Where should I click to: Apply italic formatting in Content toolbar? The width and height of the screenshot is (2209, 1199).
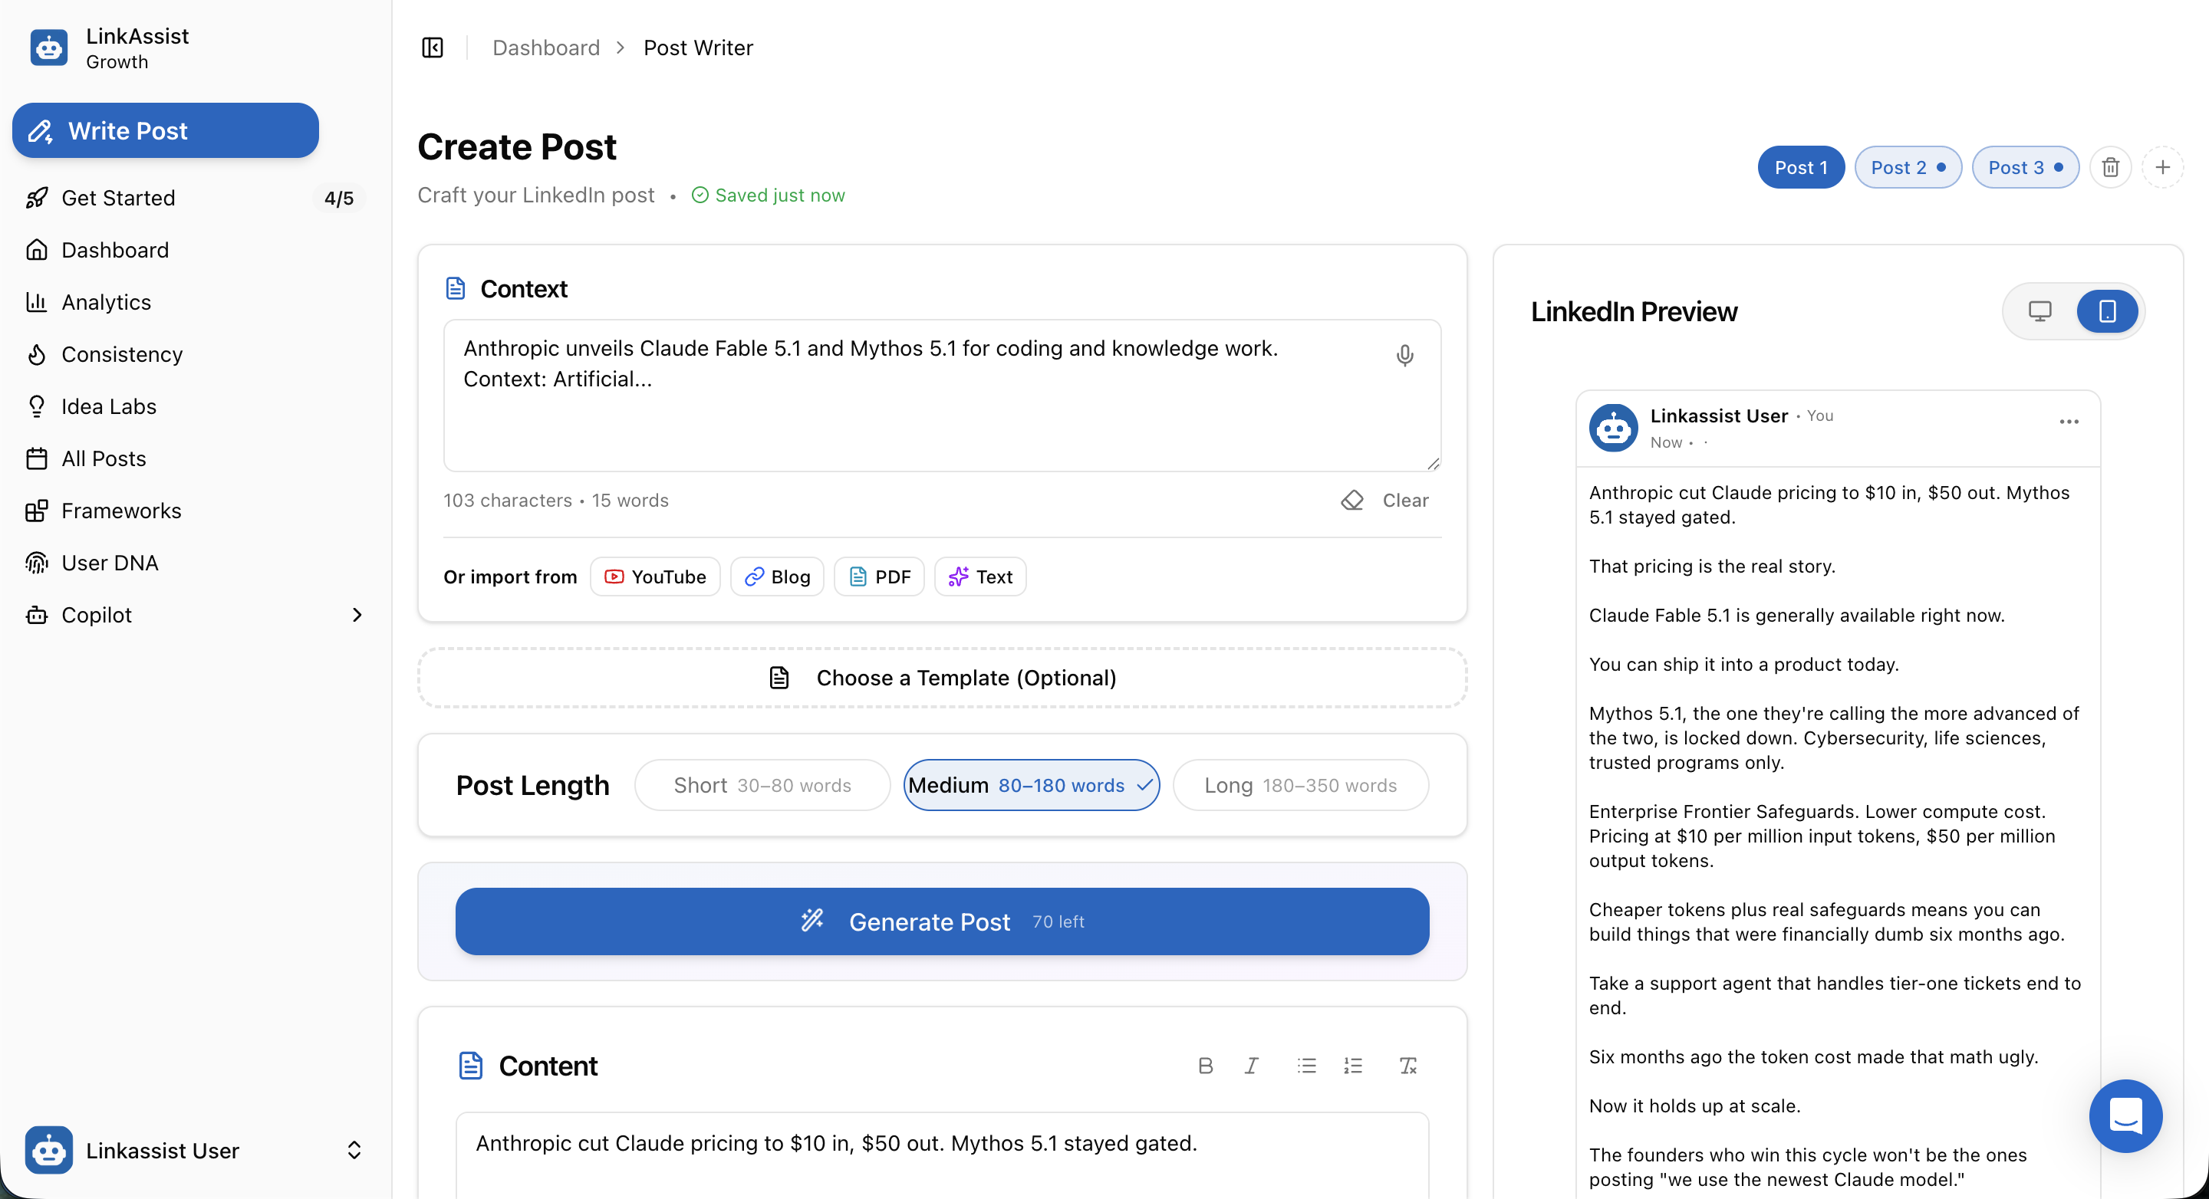click(x=1251, y=1066)
